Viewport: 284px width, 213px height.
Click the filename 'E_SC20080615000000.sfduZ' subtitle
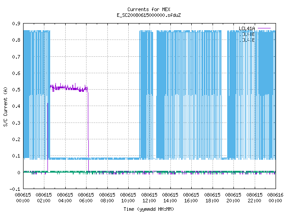pyautogui.click(x=149, y=15)
